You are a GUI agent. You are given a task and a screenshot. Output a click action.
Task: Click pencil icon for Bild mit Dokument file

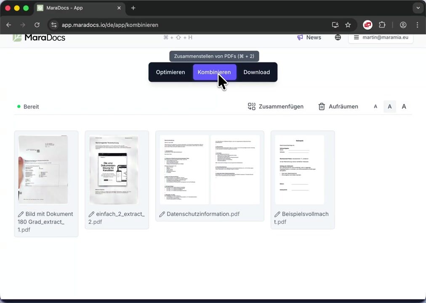click(21, 214)
